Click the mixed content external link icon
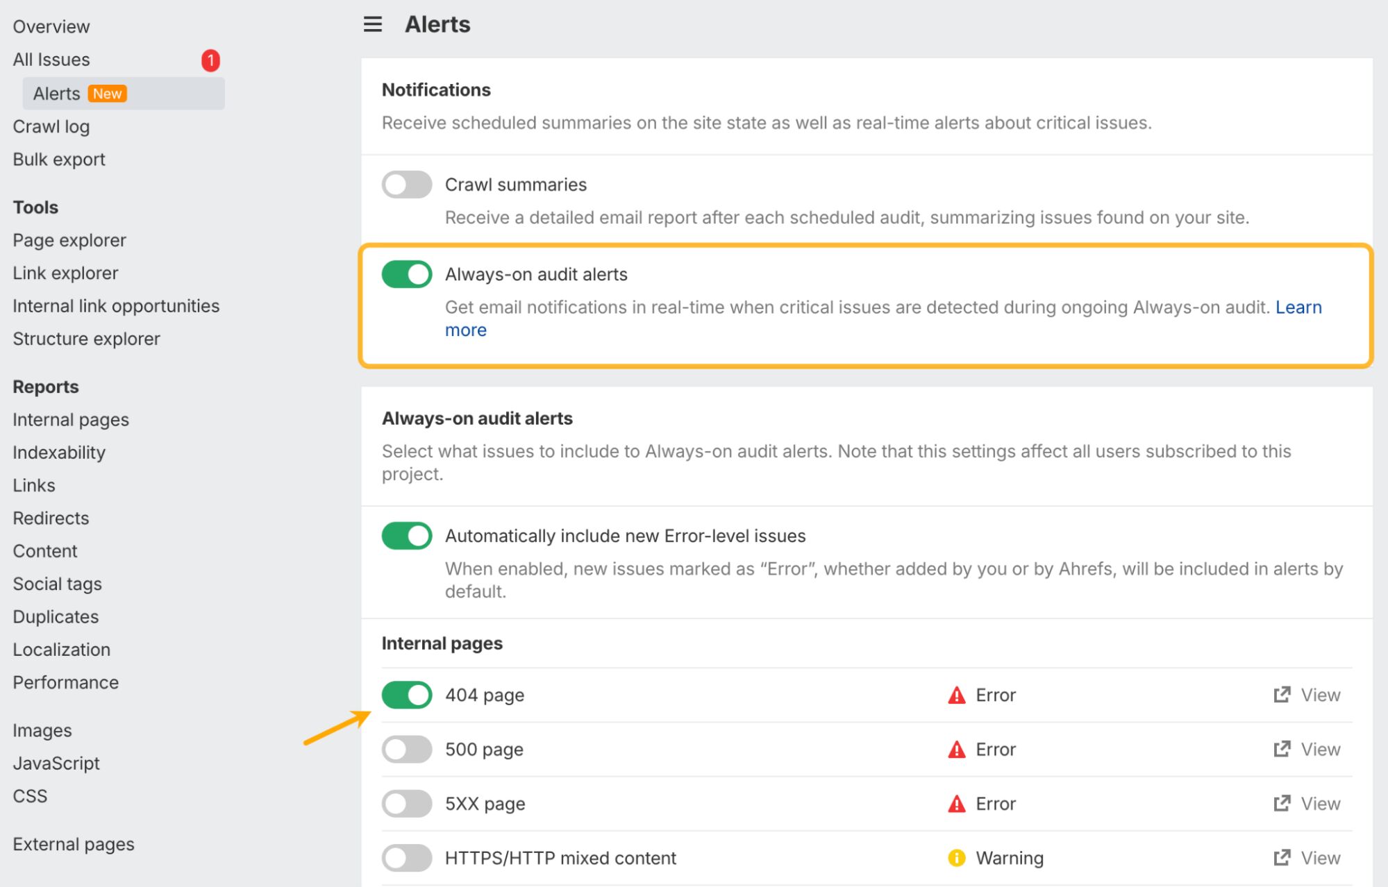This screenshot has width=1388, height=887. (1282, 858)
